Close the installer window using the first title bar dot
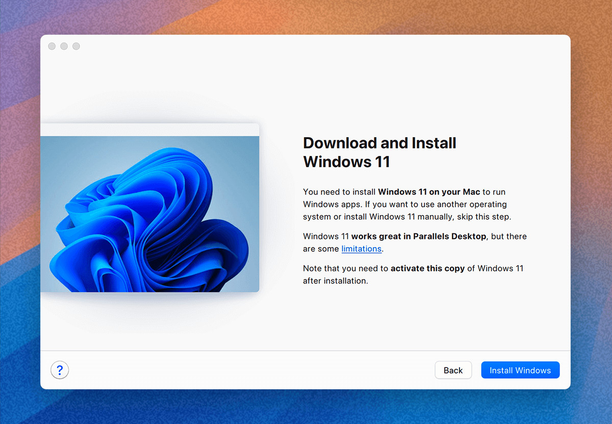This screenshot has height=424, width=612. (52, 46)
